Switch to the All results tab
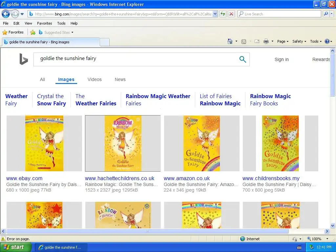This screenshot has width=336, height=252. pos(42,79)
